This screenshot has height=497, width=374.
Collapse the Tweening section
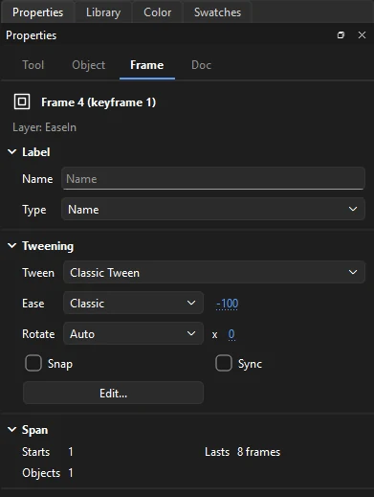click(x=11, y=246)
